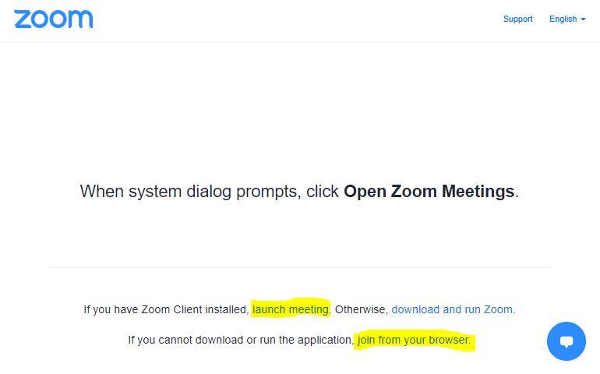Open the Support page link

click(517, 19)
